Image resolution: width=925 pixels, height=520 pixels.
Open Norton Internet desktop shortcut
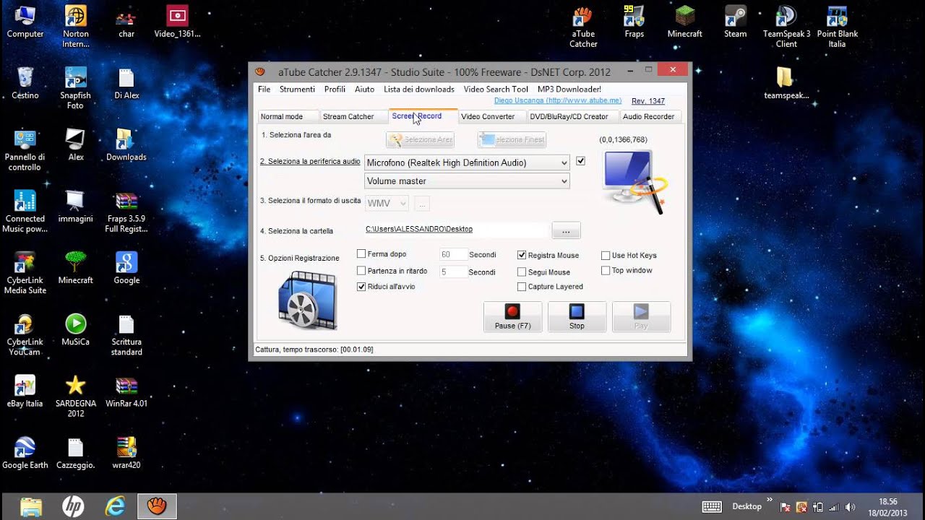point(76,27)
